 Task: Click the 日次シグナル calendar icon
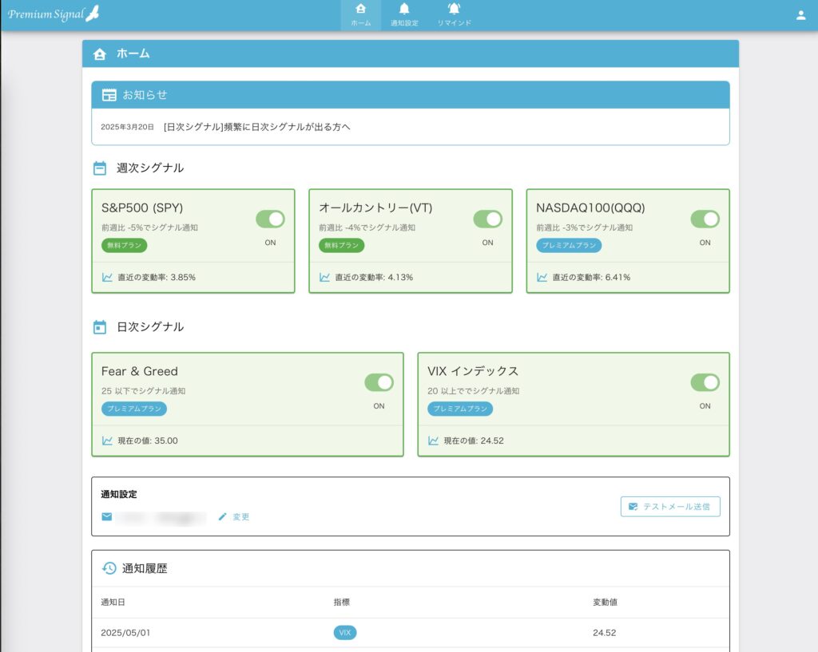pyautogui.click(x=100, y=326)
